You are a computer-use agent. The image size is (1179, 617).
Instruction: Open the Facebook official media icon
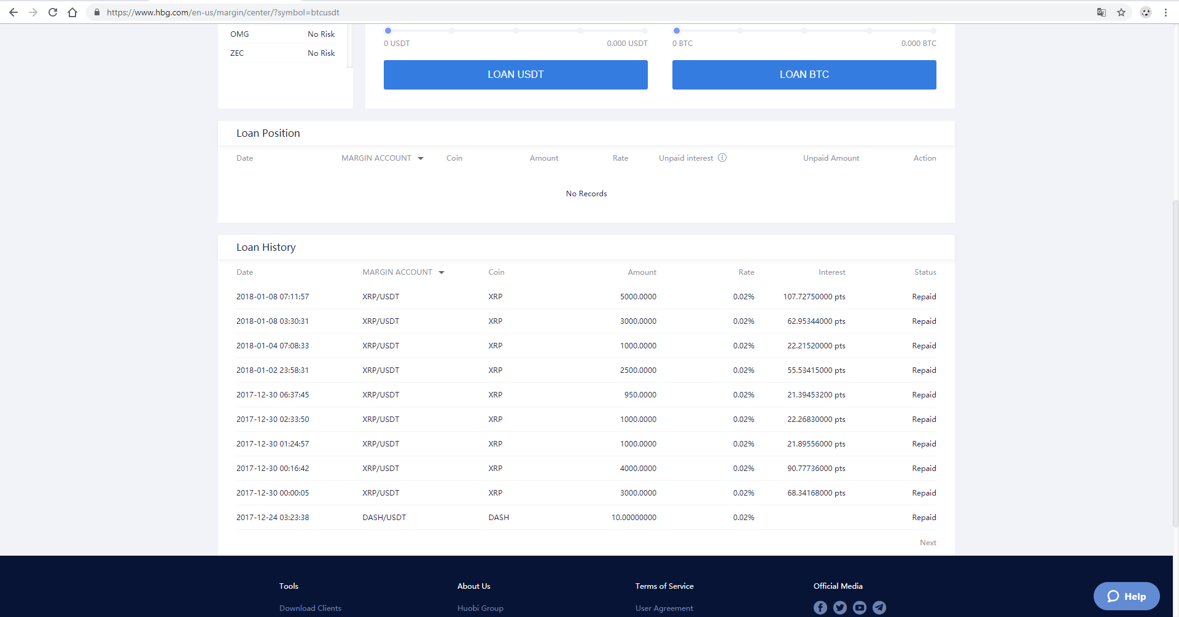pos(820,607)
